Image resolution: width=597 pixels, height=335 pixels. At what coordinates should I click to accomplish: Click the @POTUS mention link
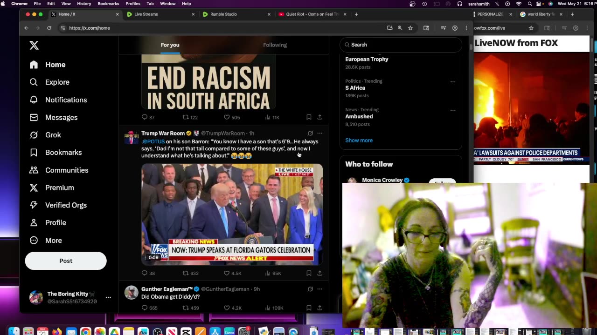tap(153, 141)
